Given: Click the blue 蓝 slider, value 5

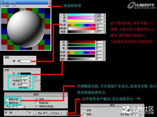Looking at the screenshot, I should [x=81, y=48].
